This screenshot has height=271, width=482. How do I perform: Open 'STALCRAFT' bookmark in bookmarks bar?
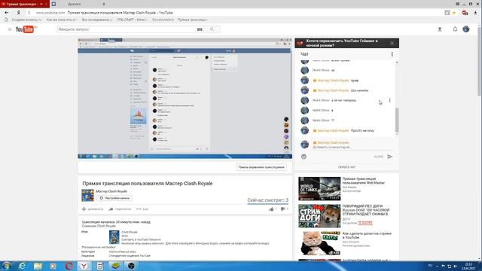[x=133, y=20]
